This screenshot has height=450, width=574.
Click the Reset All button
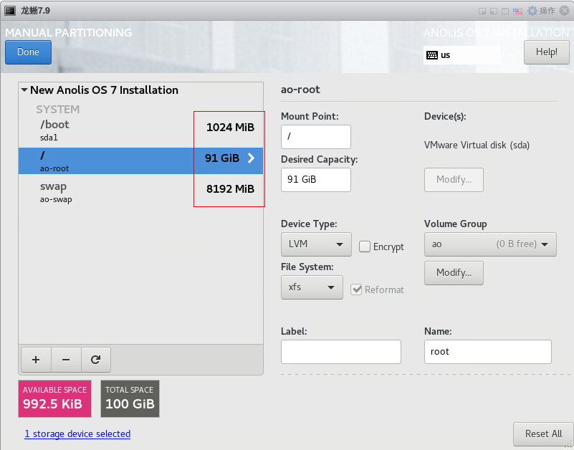pos(543,434)
